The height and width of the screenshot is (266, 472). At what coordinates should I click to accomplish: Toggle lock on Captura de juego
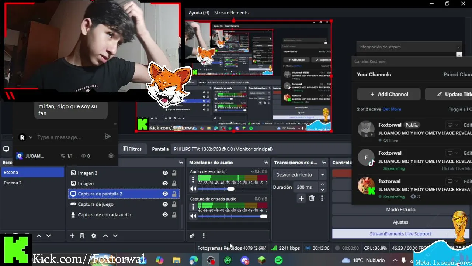(x=174, y=204)
